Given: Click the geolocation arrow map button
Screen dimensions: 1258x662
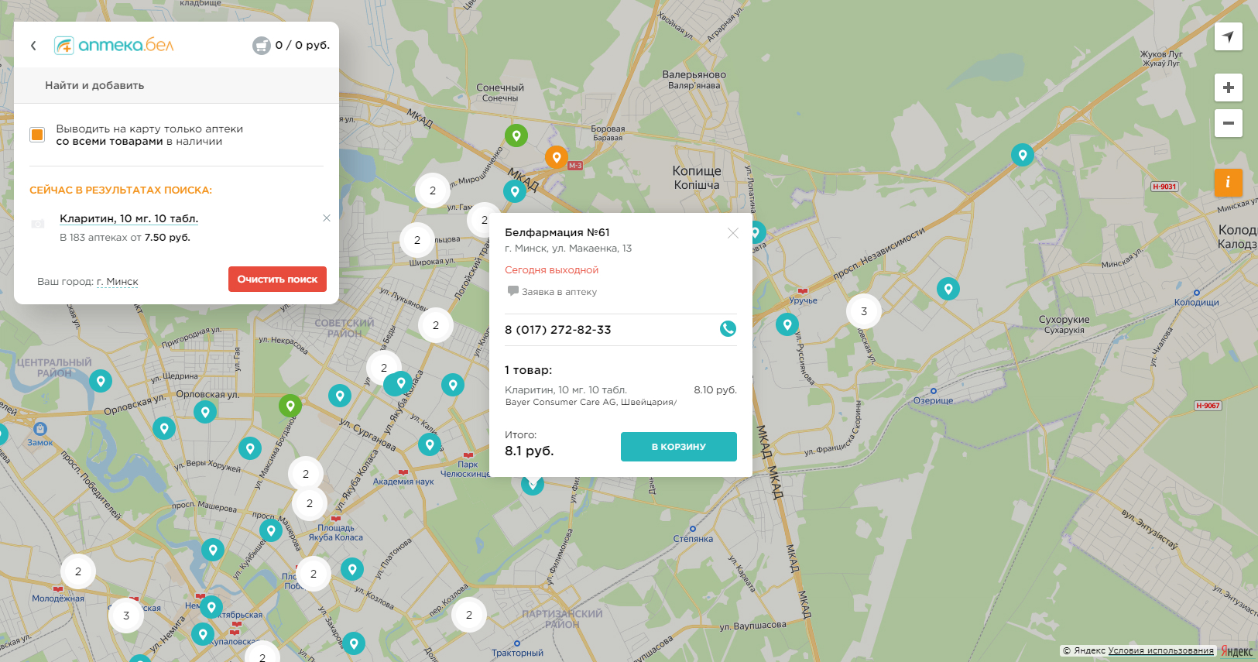Looking at the screenshot, I should point(1229,36).
